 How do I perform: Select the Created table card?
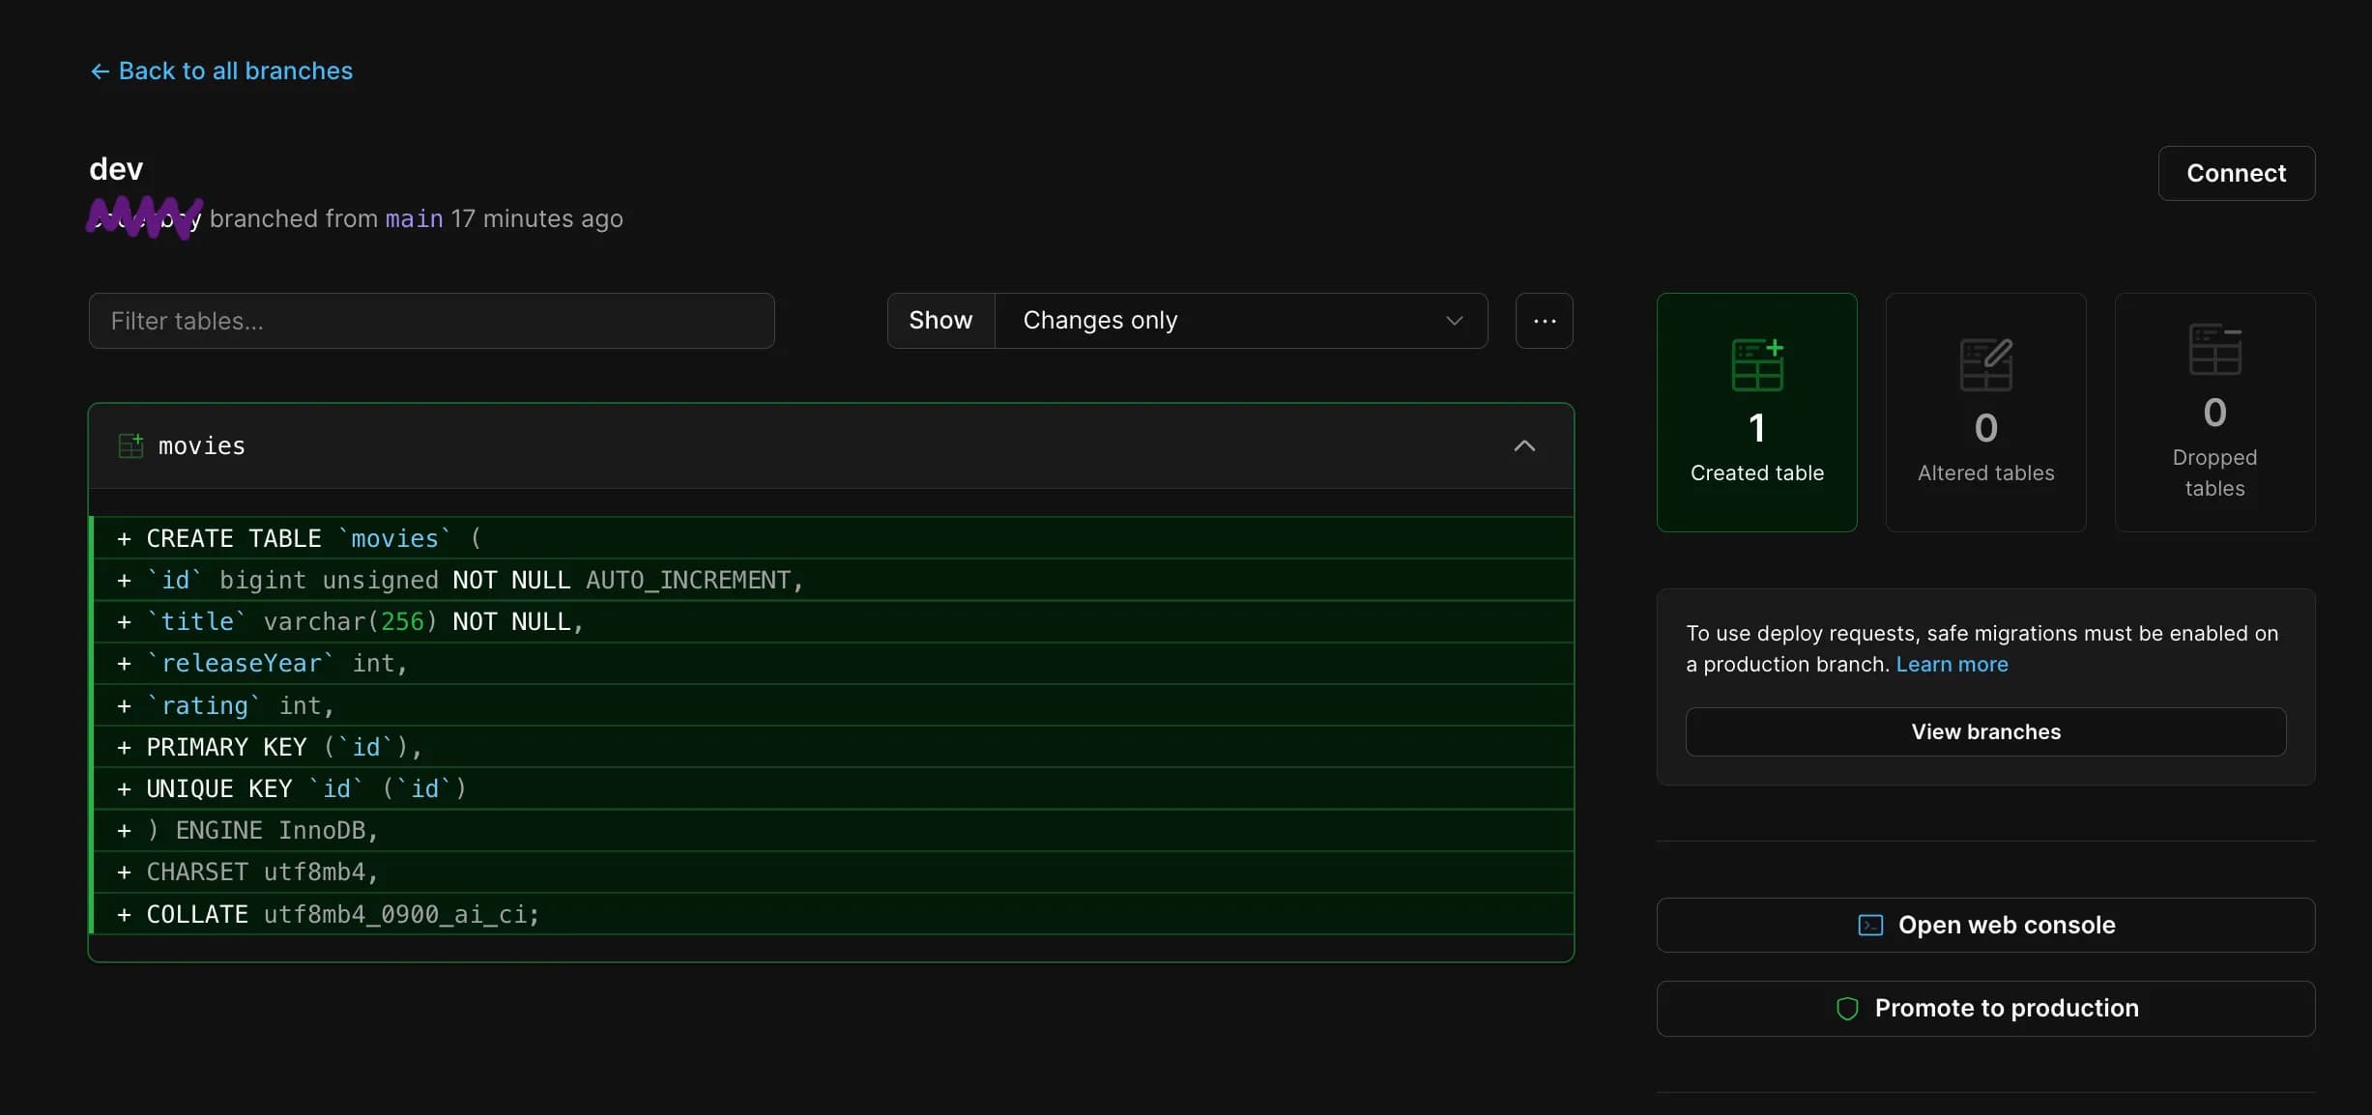coord(1756,413)
